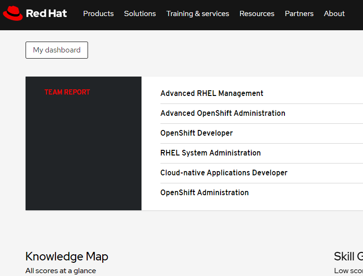
Task: Select Advanced OpenShift Administration row
Action: [x=222, y=113]
